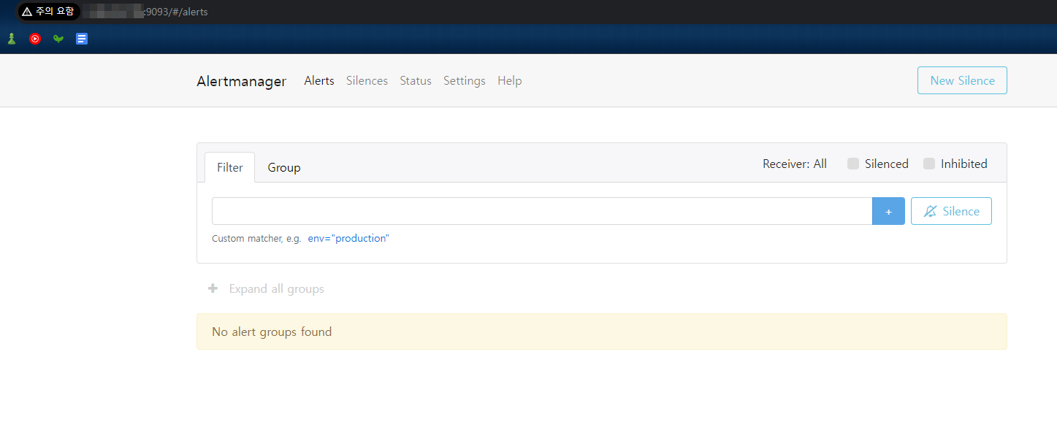Viewport: 1057px width, 425px height.
Task: Open the Help link in navbar
Action: click(510, 80)
